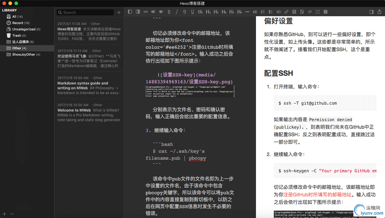This screenshot has height=218, width=385.
Task: Insert a numbered list
Action: coord(263,12)
